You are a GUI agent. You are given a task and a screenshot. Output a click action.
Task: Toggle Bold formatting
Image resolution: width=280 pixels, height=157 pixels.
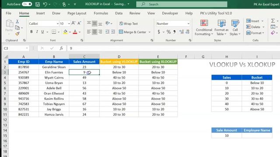31,32
